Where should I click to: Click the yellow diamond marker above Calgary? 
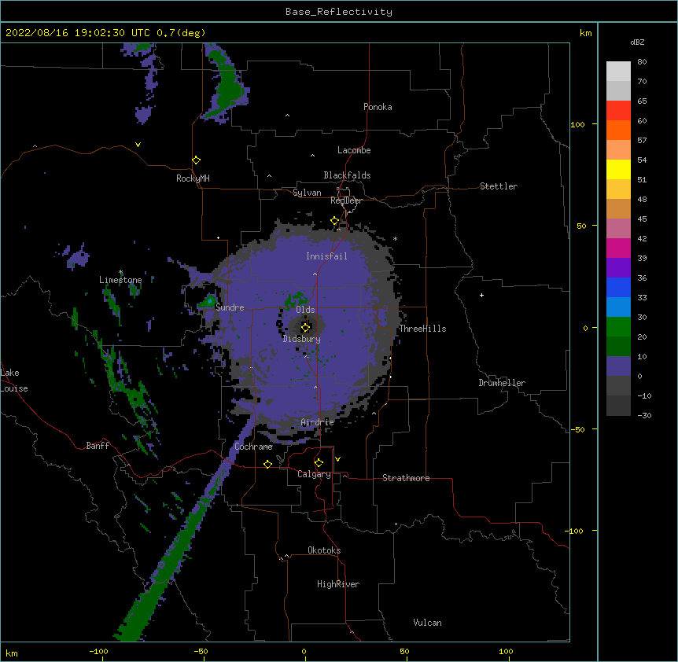pos(319,463)
